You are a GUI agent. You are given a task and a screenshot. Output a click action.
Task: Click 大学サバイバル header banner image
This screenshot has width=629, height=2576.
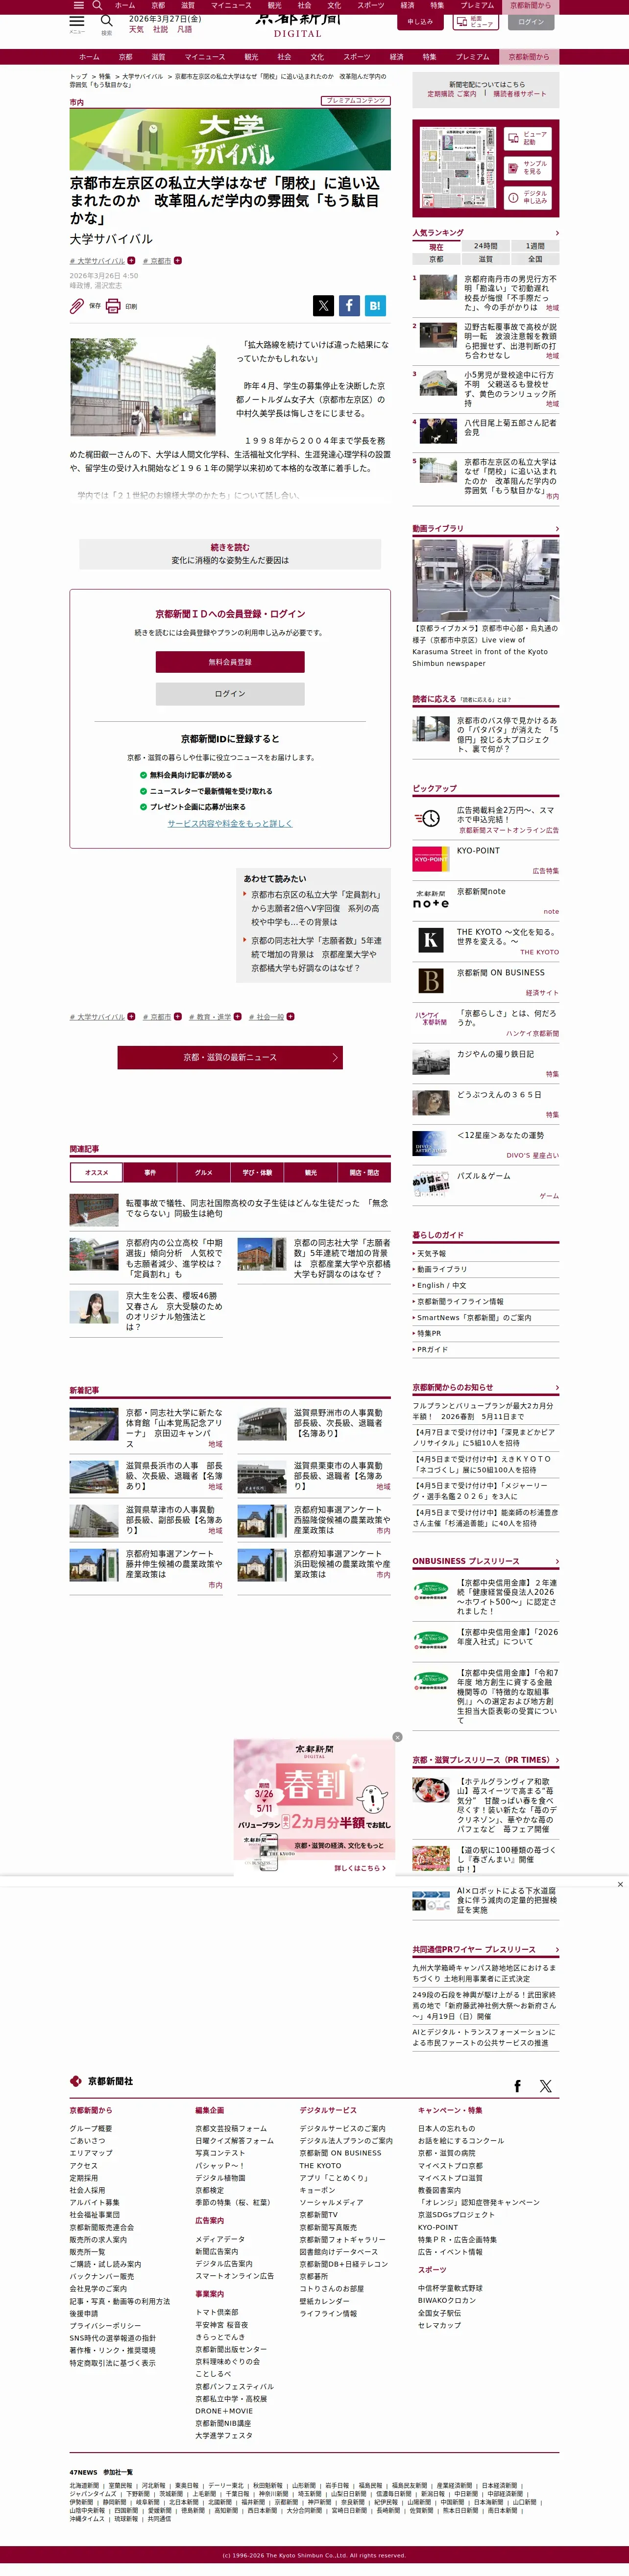click(x=230, y=139)
